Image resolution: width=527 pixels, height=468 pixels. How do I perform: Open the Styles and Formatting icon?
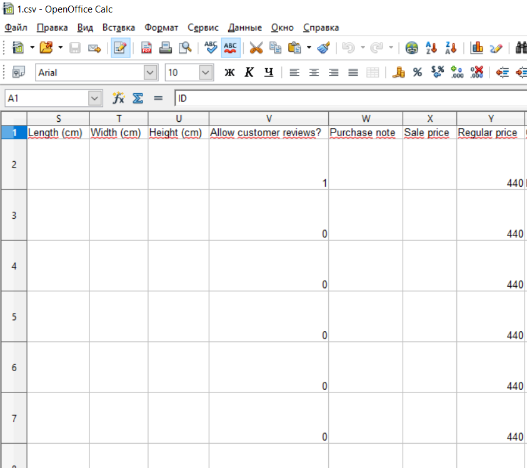pyautogui.click(x=19, y=72)
